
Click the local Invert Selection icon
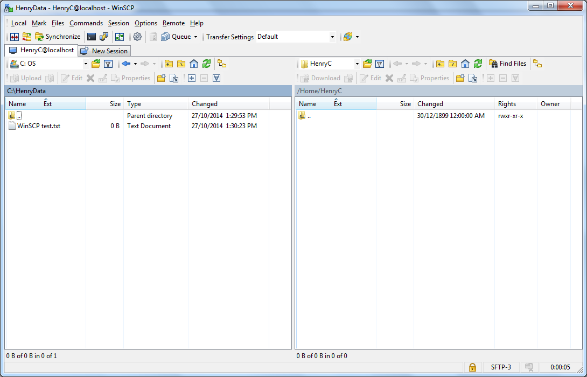coord(216,78)
